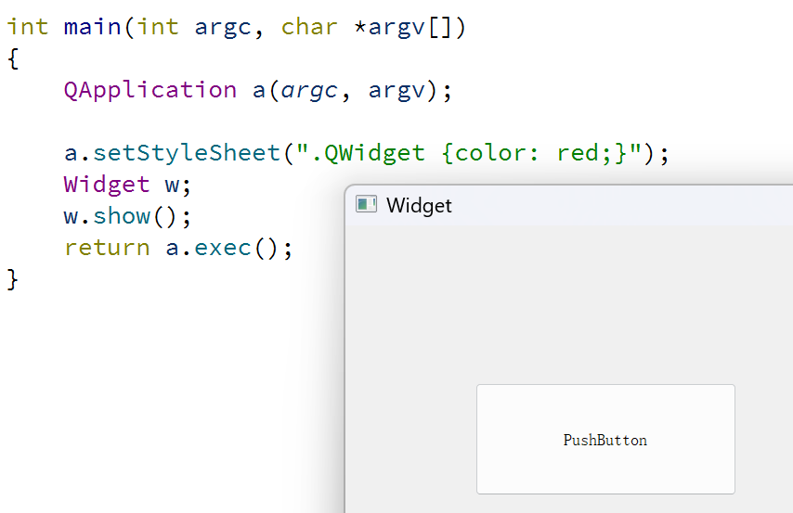Click the code line 'w.show();'
Screen dimensions: 793x513
point(127,216)
